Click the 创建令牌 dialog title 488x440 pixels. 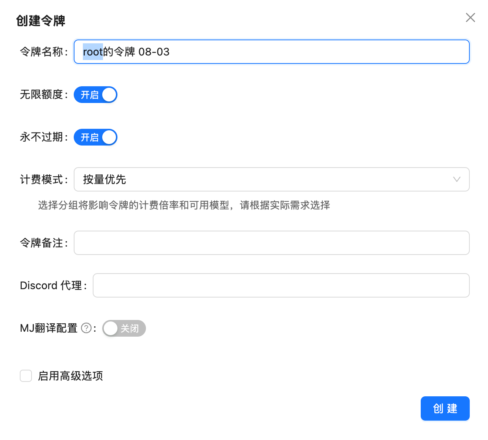coord(41,21)
